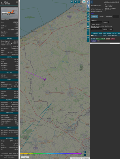Screen dimensions: 120x159
Task: Open the VT-BRS registration link
Action: point(16,22)
